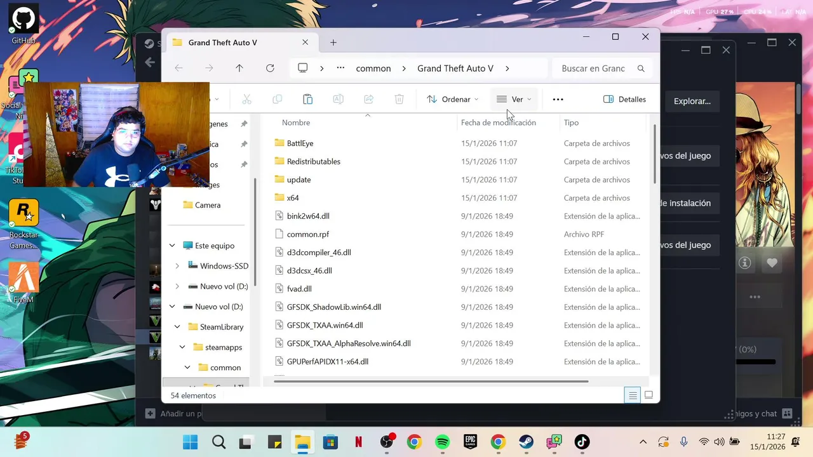Click the horizontal scrollbar in file list
This screenshot has height=457, width=813.
tap(431, 381)
